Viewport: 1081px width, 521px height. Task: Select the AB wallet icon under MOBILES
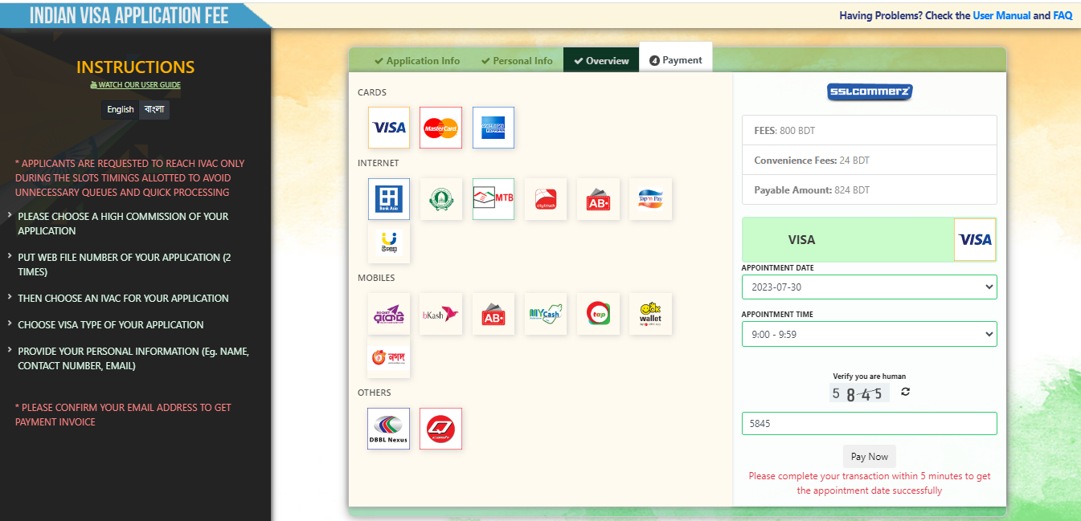point(493,314)
